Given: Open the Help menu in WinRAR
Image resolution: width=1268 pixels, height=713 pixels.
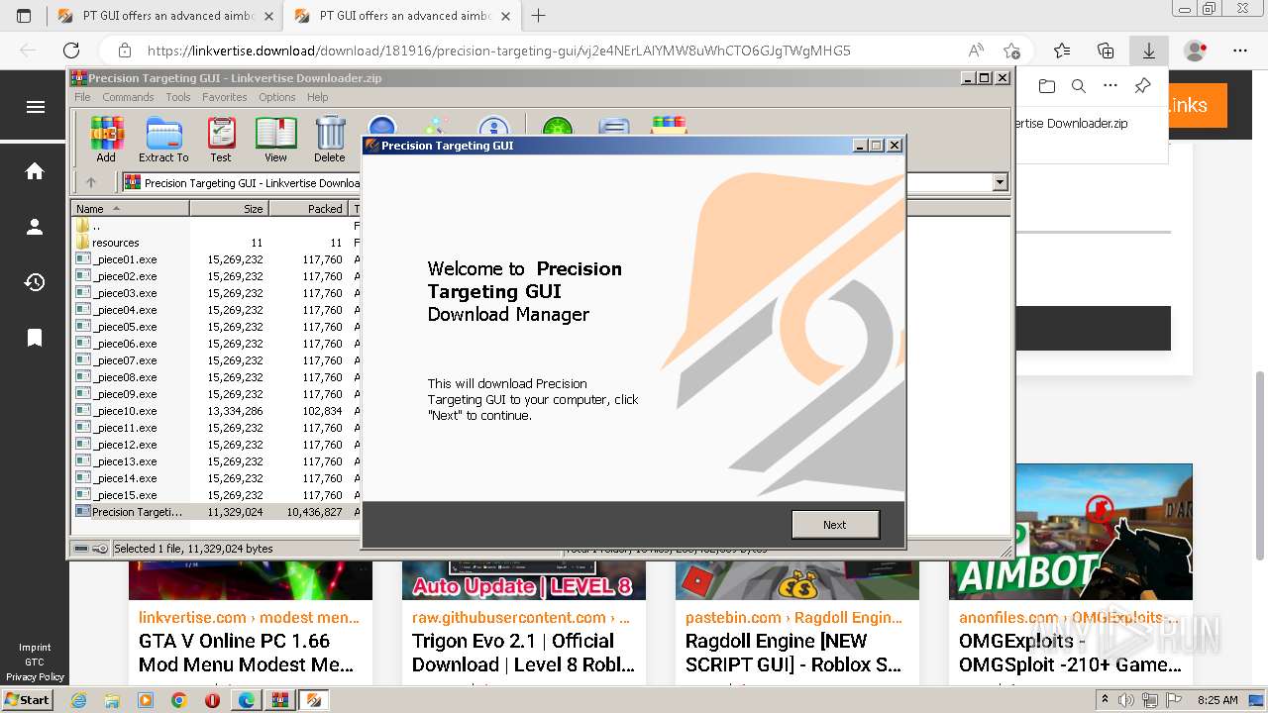Looking at the screenshot, I should 317,97.
